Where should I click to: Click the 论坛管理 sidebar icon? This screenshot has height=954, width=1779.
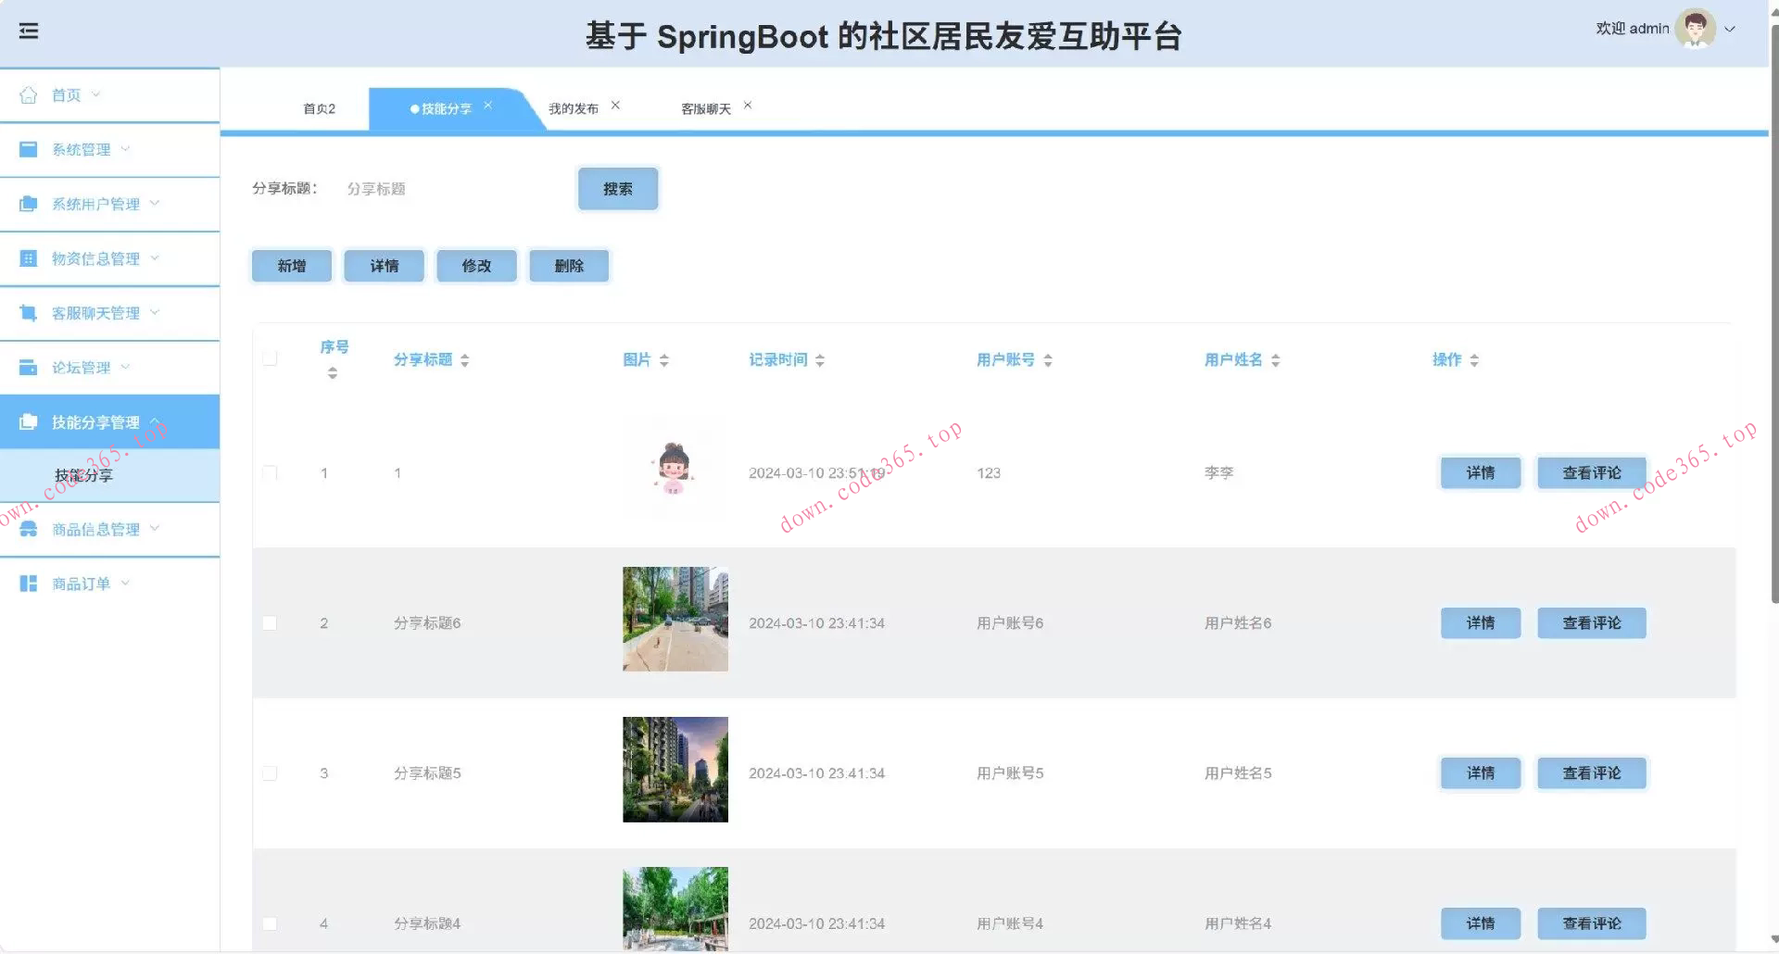click(x=29, y=368)
